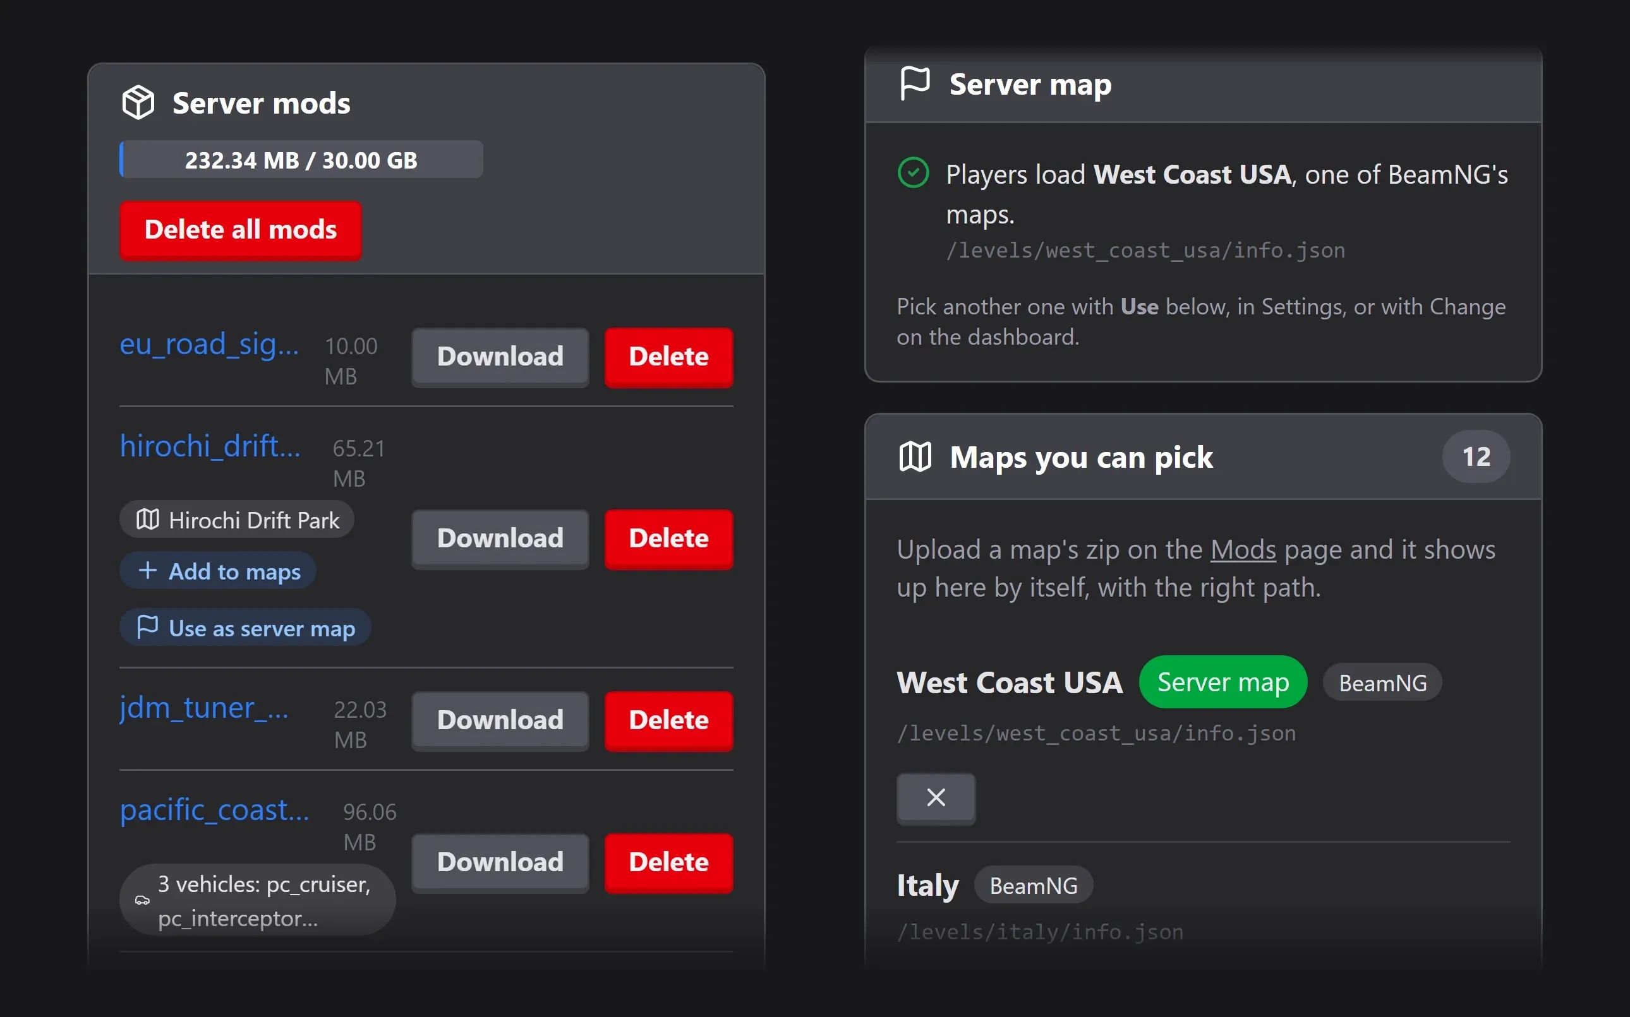
Task: Open the eu_road_sig... mod link
Action: pyautogui.click(x=209, y=345)
